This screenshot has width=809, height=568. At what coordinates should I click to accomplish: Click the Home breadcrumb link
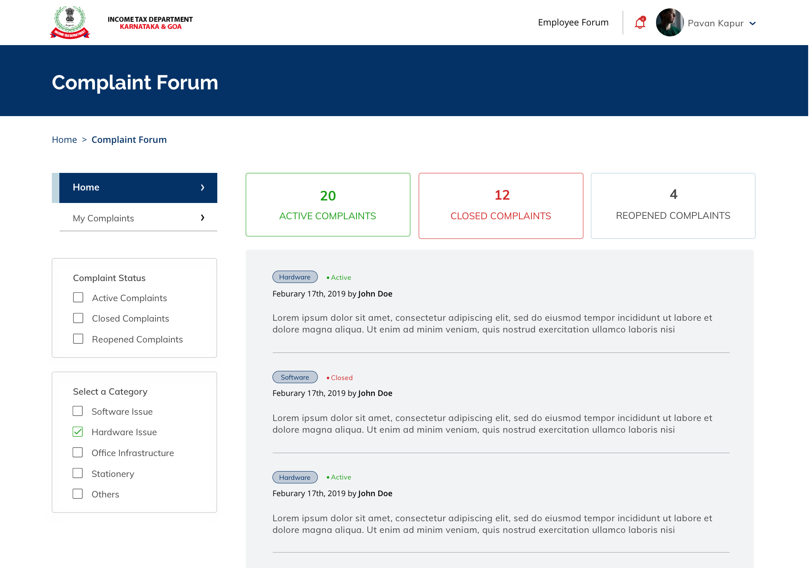point(64,139)
